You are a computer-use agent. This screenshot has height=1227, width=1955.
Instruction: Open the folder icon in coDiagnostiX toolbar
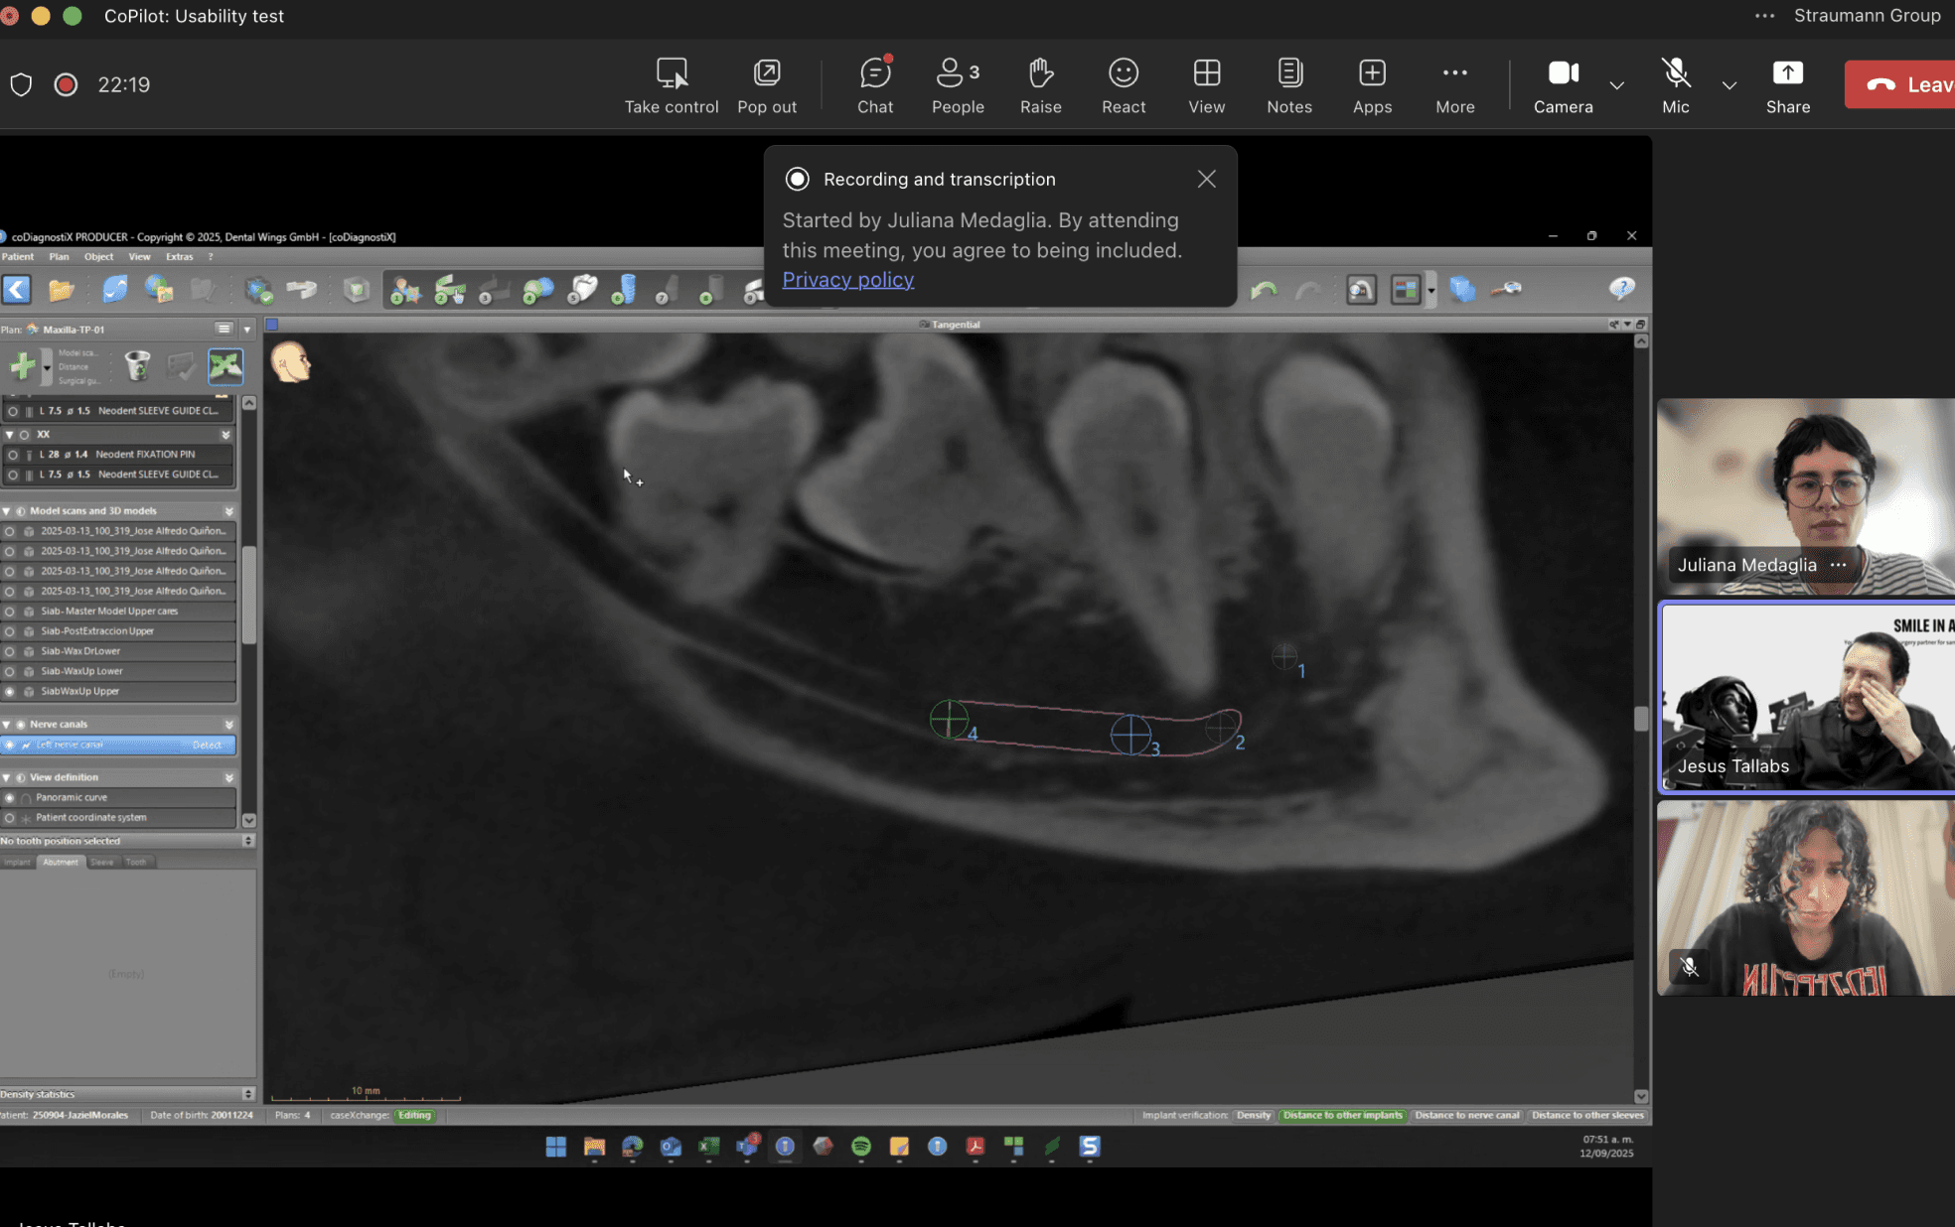[x=62, y=290]
